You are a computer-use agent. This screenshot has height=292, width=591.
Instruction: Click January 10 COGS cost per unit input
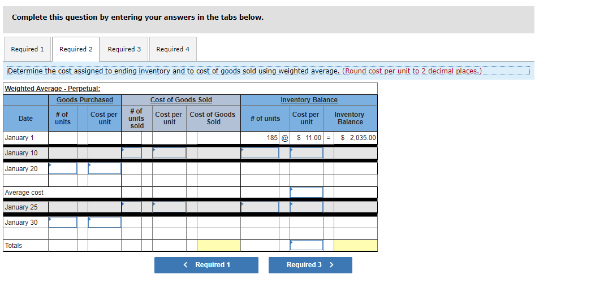[169, 152]
